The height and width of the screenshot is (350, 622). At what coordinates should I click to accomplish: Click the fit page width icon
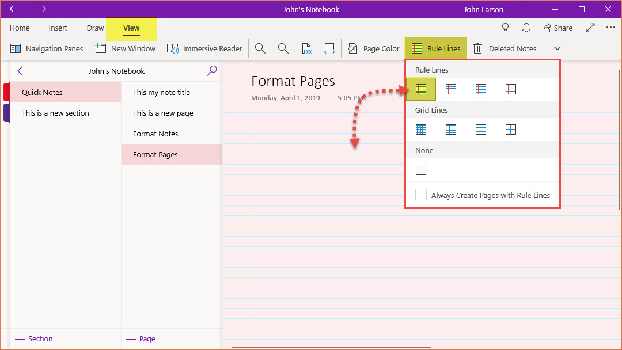(x=329, y=48)
